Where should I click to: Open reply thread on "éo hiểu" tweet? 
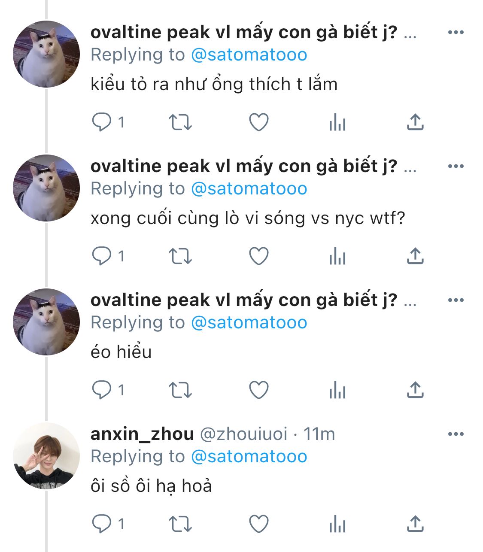[102, 390]
